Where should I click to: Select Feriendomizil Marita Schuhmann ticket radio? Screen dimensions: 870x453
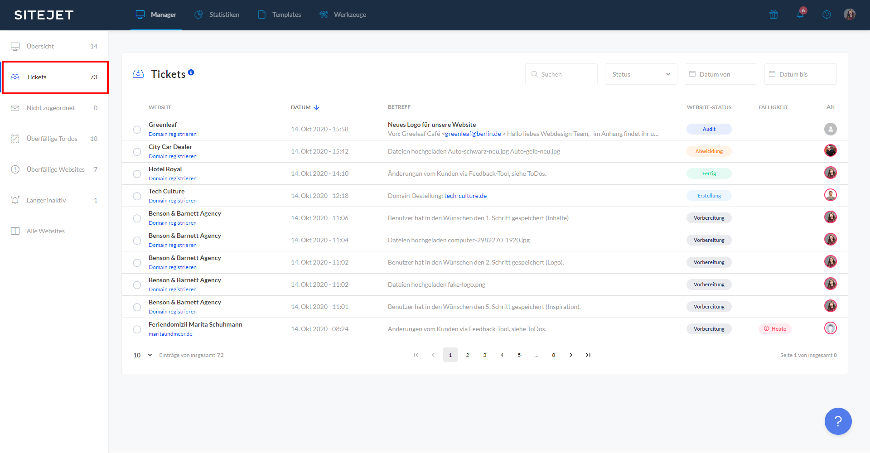(137, 329)
